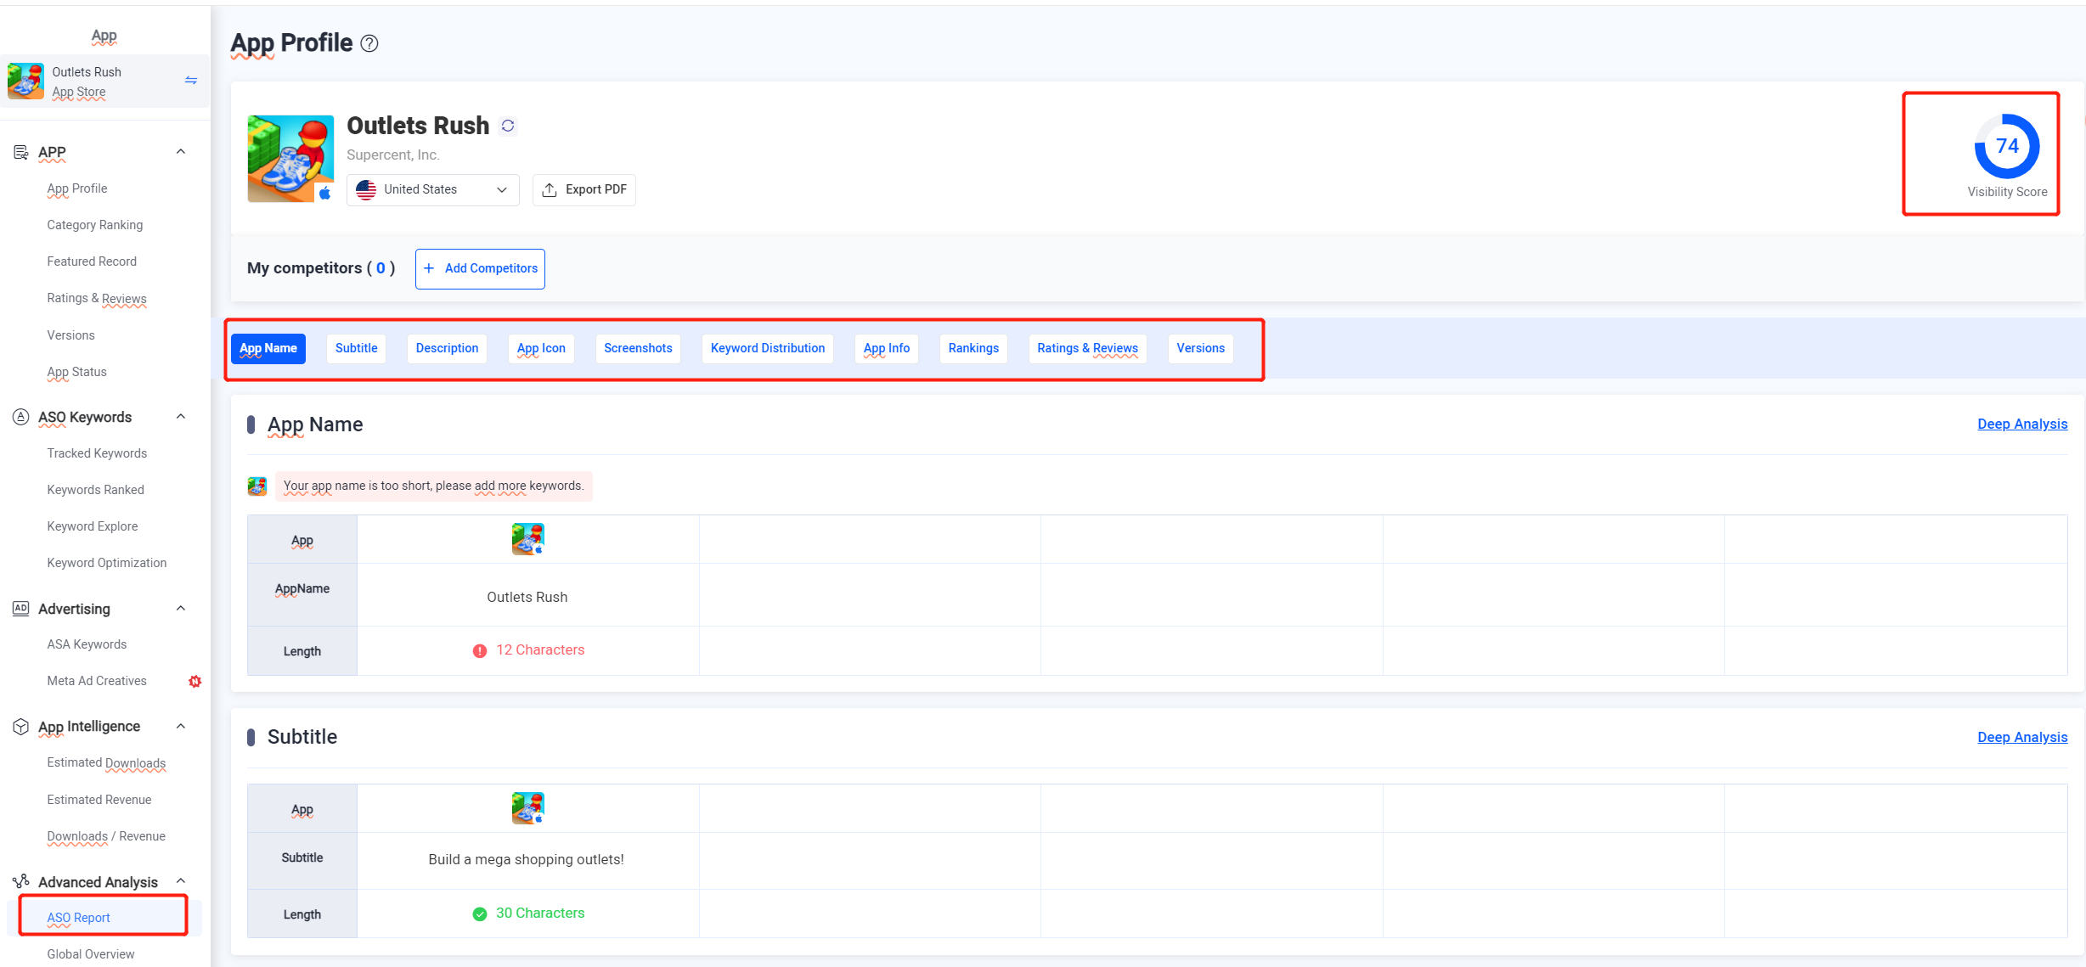Click the large Outlets Rush app icon
This screenshot has width=2086, height=967.
tap(290, 159)
